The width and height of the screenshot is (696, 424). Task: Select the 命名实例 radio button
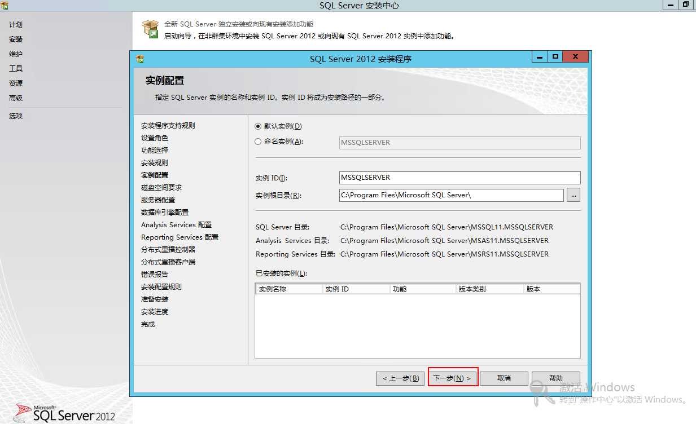coord(258,142)
